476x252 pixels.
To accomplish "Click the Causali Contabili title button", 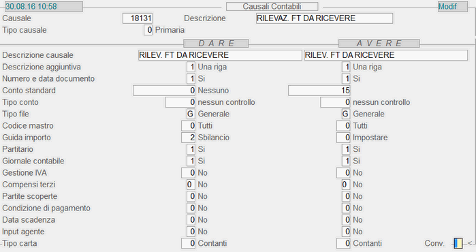I will click(272, 6).
